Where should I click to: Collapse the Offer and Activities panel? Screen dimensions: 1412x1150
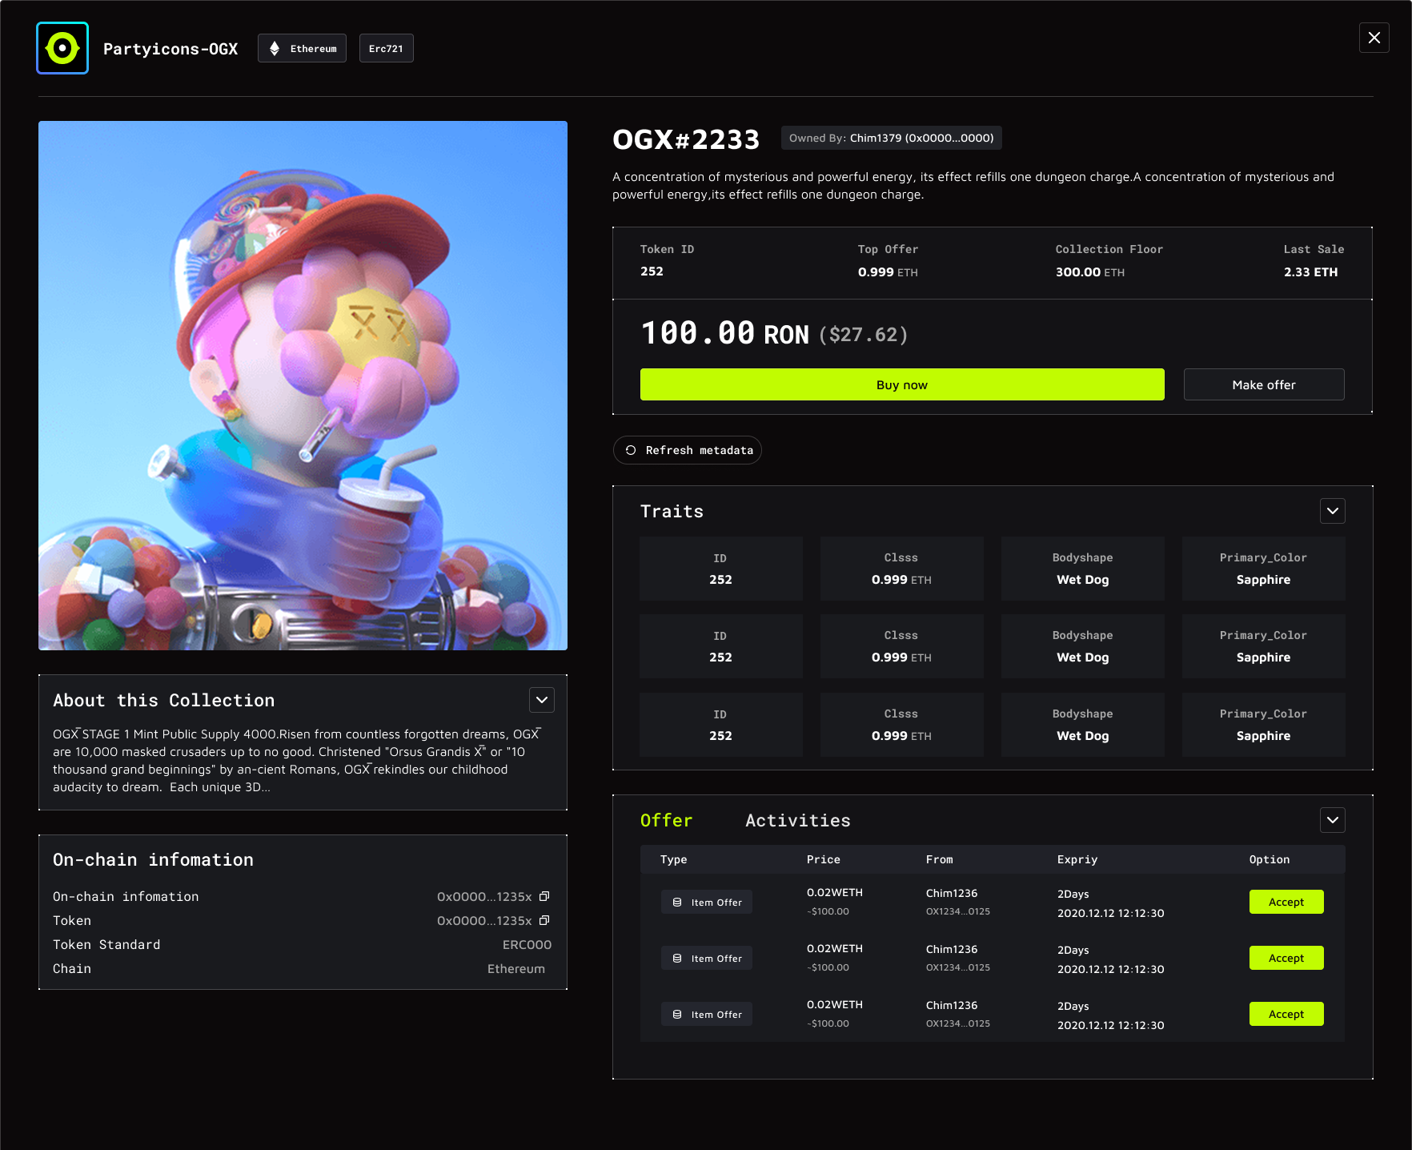1332,820
